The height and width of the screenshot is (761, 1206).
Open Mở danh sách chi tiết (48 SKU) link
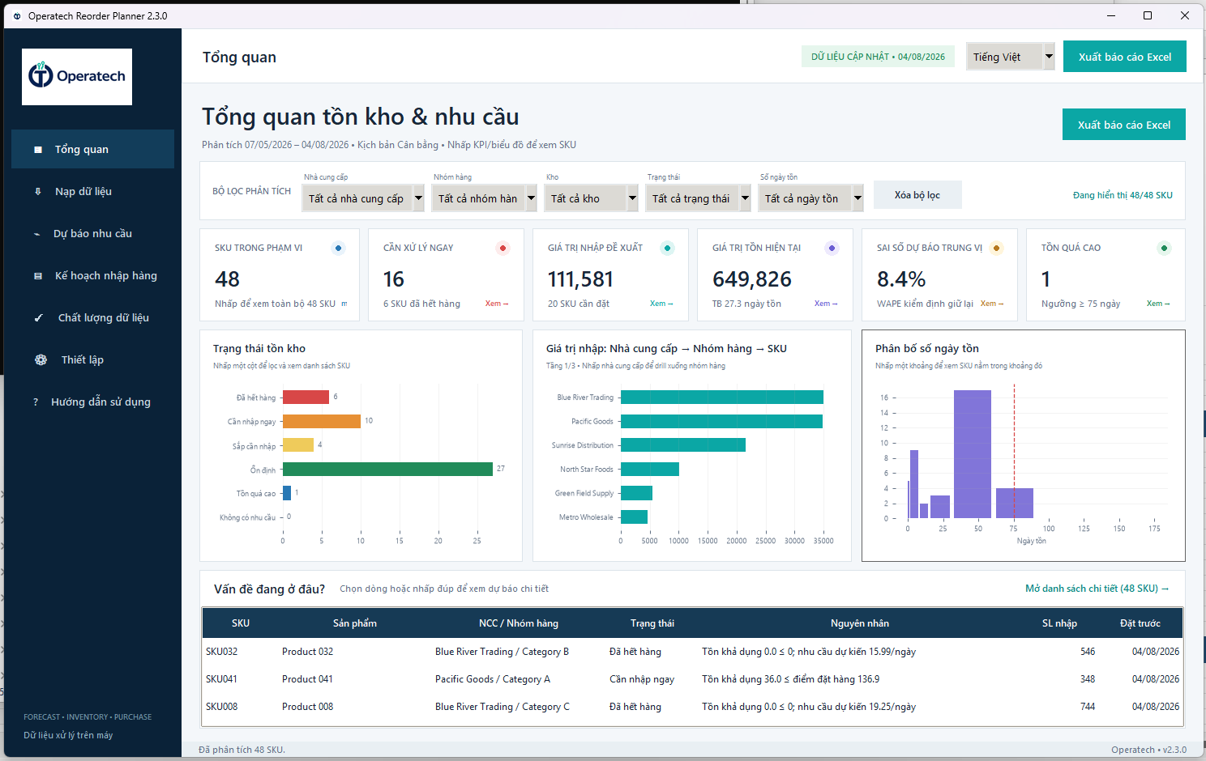(1097, 589)
